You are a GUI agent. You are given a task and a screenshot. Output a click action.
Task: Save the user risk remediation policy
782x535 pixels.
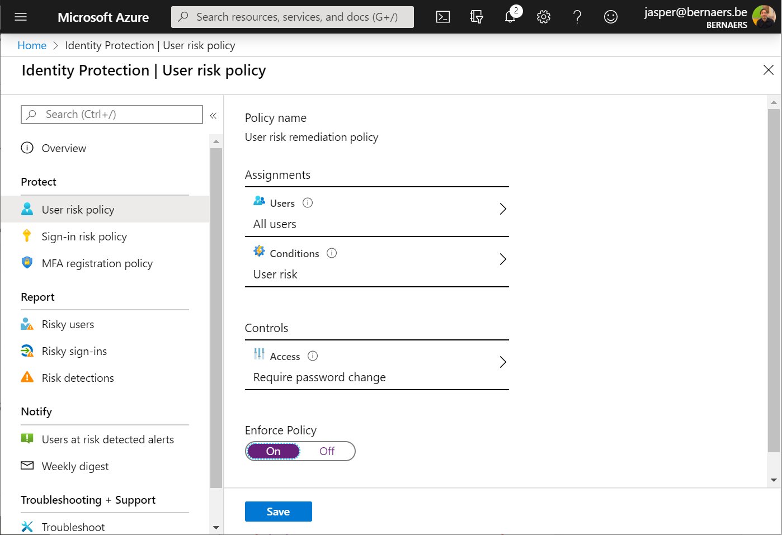(278, 511)
